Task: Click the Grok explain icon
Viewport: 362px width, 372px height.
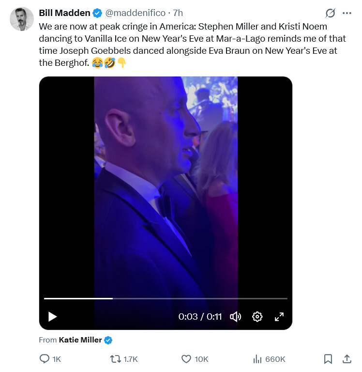Action: pyautogui.click(x=331, y=13)
